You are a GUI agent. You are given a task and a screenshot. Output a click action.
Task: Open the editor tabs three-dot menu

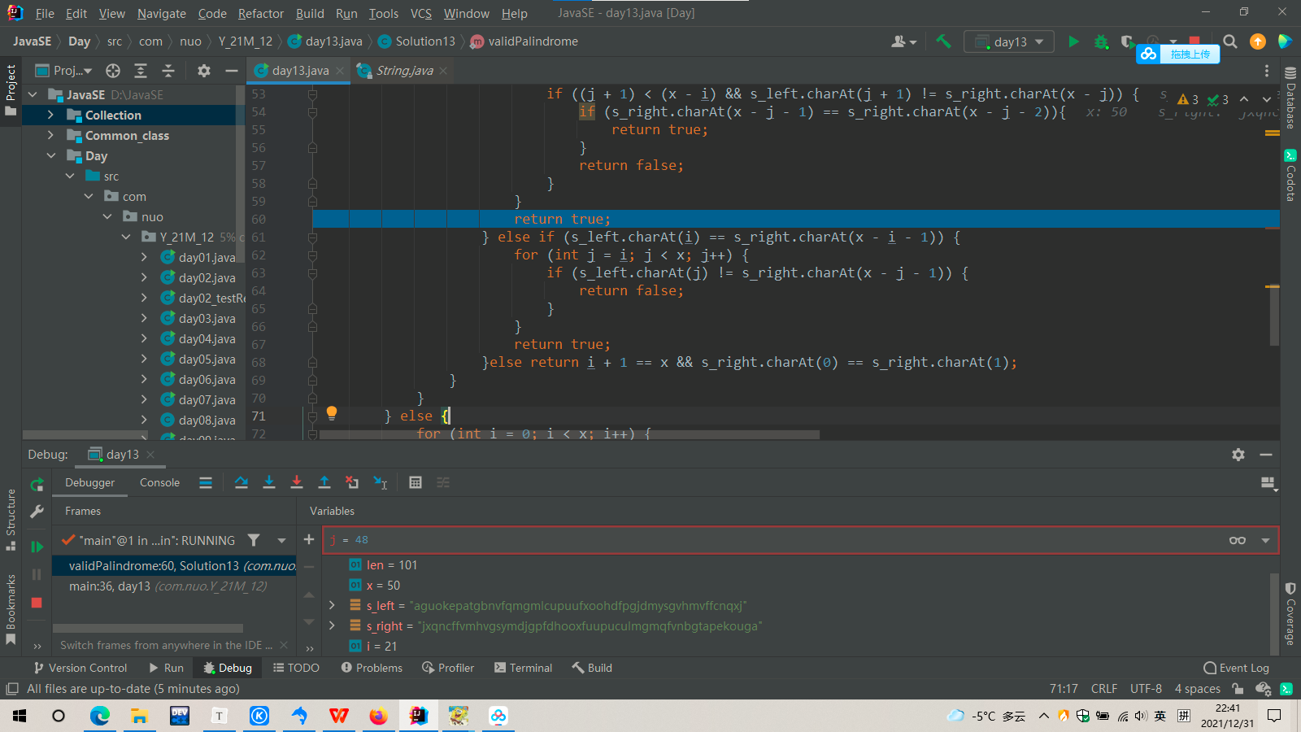click(1266, 71)
